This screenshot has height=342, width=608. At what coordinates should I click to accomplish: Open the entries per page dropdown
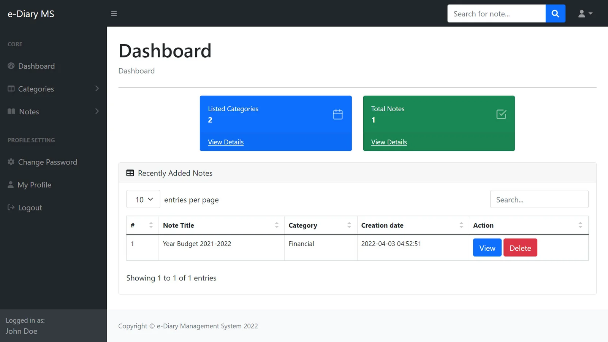[143, 199]
